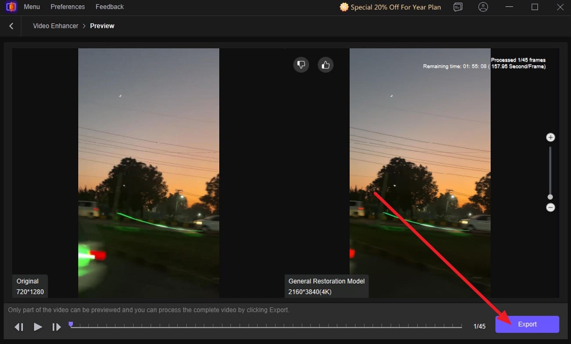Click the '720*1280' resolution text
The height and width of the screenshot is (344, 571).
[30, 292]
